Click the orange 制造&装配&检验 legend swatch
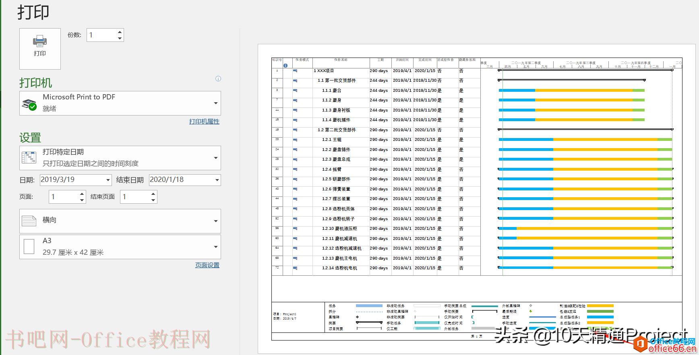This screenshot has height=355, width=699. (x=600, y=306)
